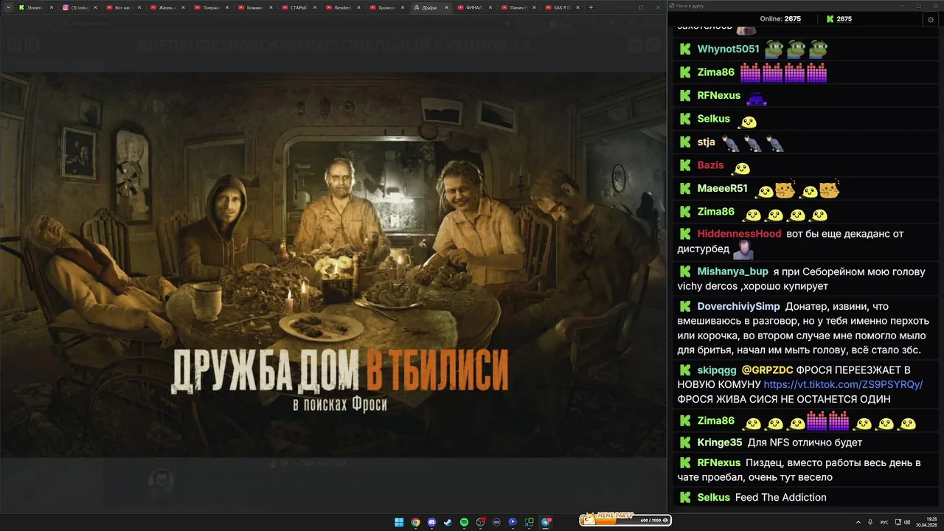This screenshot has height=531, width=944.
Task: Open Telegram icon with unread badge
Action: [x=546, y=522]
